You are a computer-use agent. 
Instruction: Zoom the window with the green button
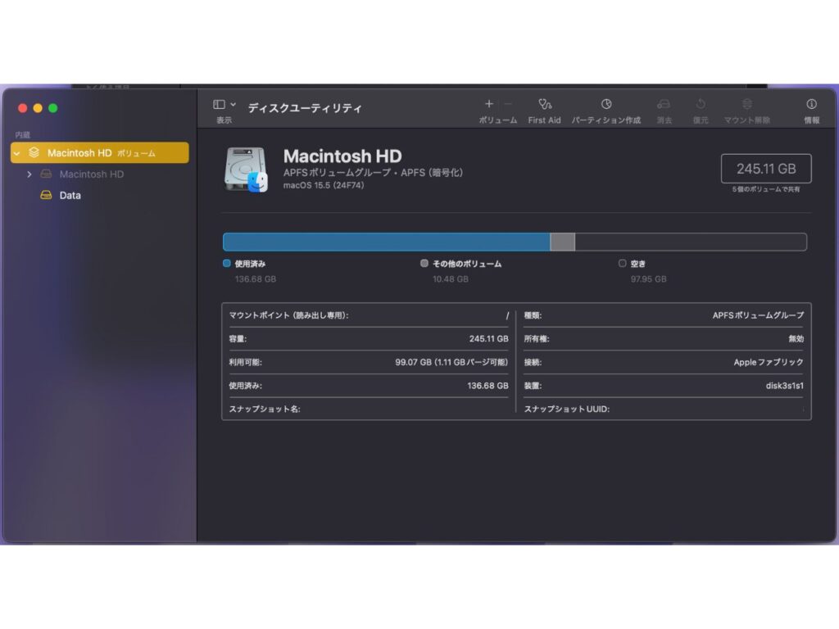(53, 108)
